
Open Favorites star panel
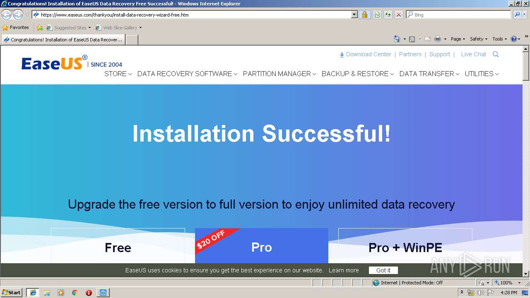[x=16, y=27]
